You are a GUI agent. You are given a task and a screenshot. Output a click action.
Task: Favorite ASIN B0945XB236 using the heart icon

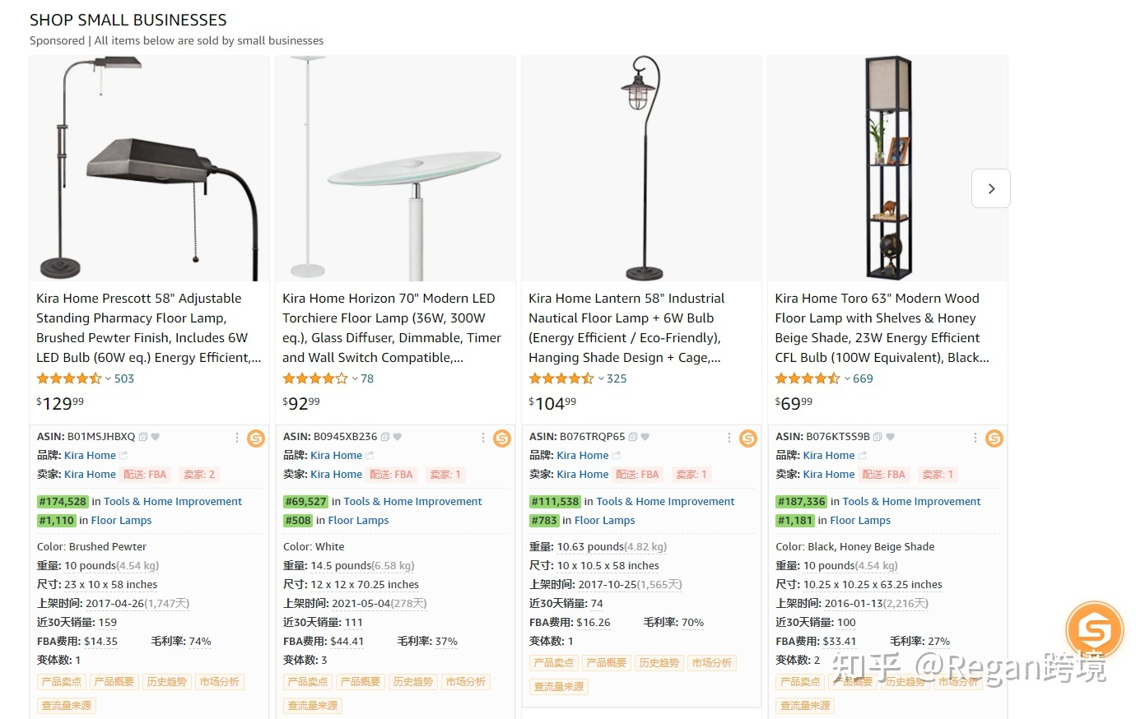[398, 437]
